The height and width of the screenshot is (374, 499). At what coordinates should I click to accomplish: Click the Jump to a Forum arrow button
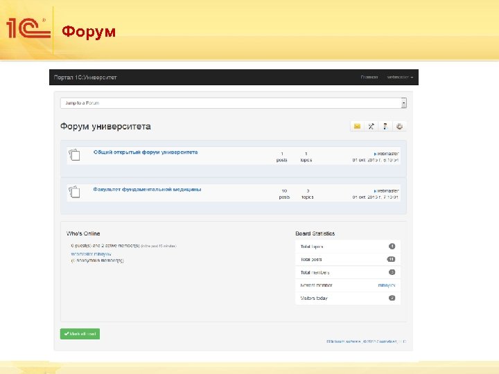[404, 103]
